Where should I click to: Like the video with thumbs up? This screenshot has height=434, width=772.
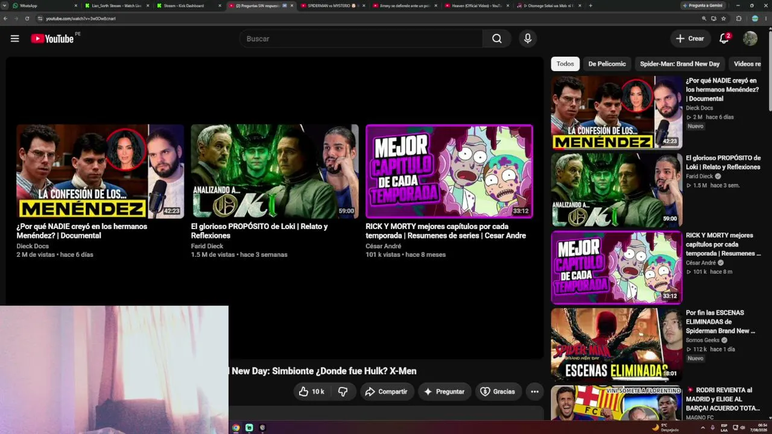tap(311, 392)
